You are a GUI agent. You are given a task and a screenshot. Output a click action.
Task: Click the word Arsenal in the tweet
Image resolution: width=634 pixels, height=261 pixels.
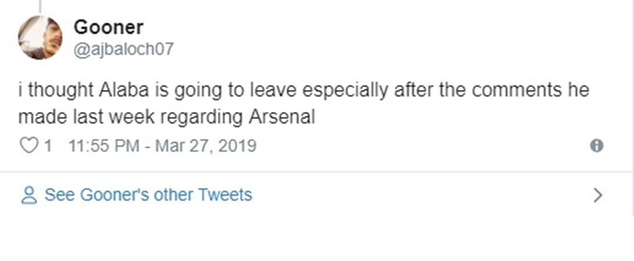click(x=282, y=117)
